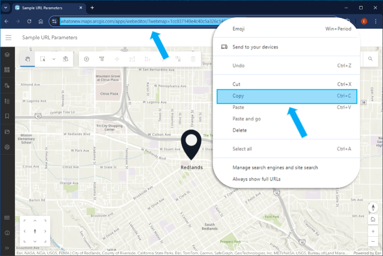Select the tool right of the selection dropdown
The height and width of the screenshot is (256, 383).
tap(65, 59)
